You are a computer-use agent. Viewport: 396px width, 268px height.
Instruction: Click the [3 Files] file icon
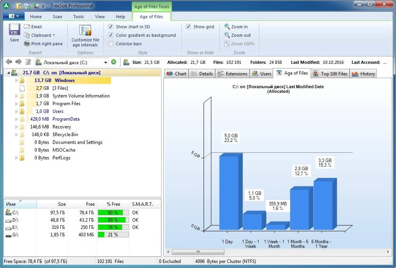click(22, 88)
